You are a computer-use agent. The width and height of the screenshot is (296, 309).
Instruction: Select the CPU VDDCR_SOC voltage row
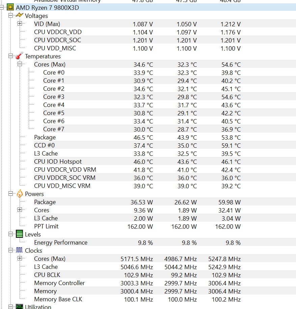click(165, 40)
